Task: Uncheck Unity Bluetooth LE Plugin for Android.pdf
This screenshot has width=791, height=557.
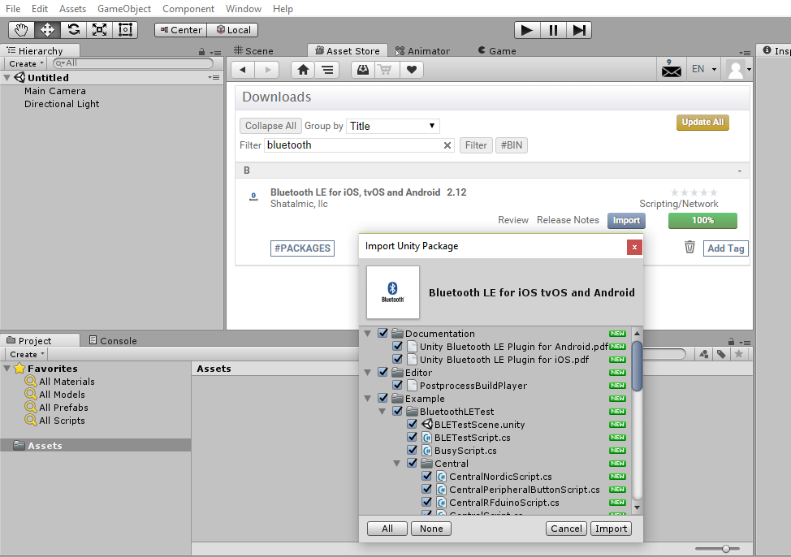Action: (x=397, y=346)
